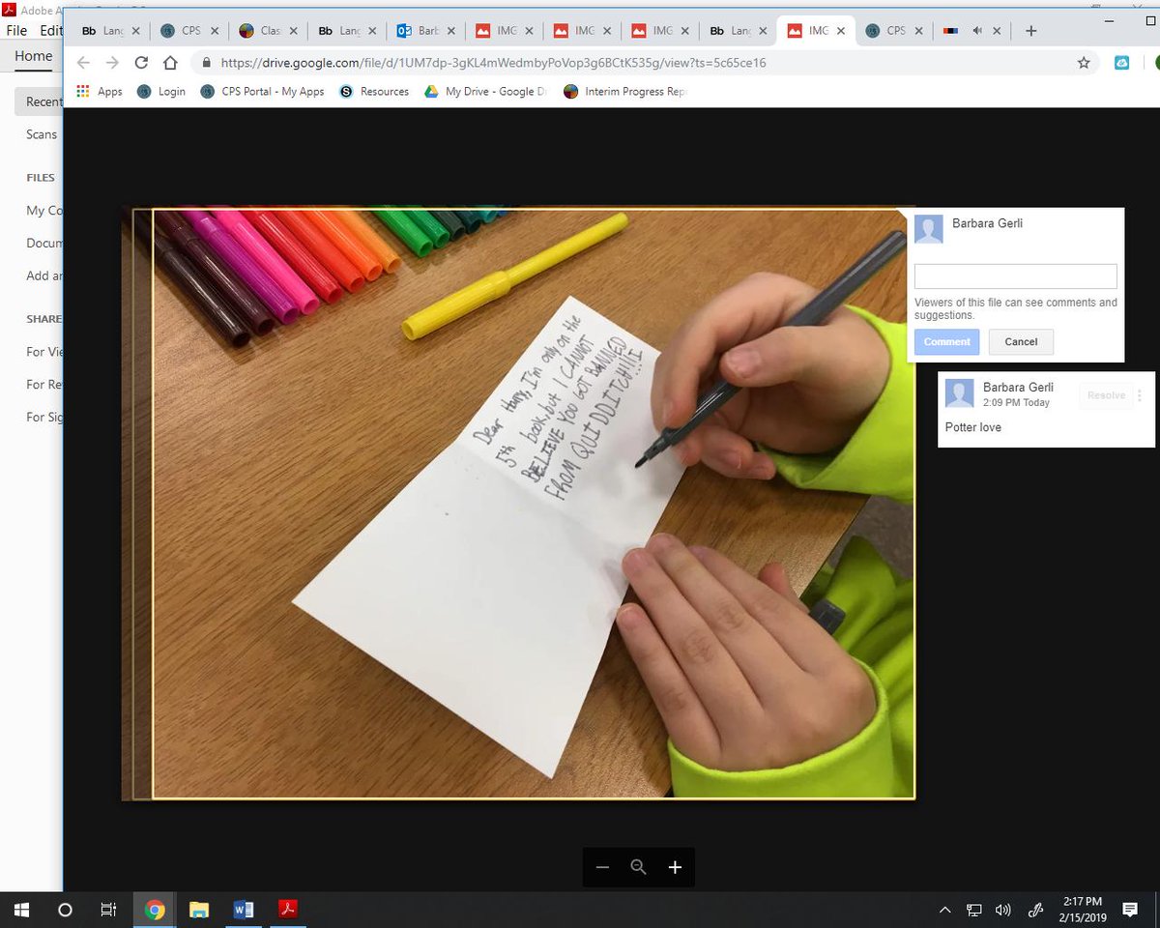The height and width of the screenshot is (928, 1160).
Task: Open Word from the taskbar
Action: [244, 910]
